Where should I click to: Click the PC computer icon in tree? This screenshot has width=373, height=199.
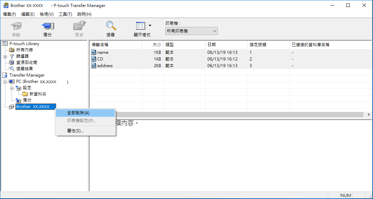(x=12, y=81)
